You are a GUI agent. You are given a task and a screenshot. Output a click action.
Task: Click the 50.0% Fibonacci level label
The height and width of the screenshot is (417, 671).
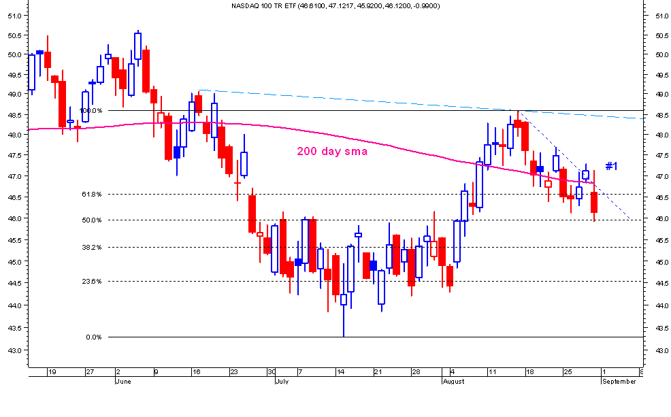[x=92, y=220]
